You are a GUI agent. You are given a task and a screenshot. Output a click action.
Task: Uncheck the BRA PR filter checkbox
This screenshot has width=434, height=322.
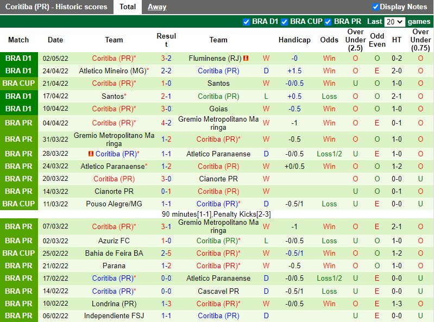coord(328,22)
